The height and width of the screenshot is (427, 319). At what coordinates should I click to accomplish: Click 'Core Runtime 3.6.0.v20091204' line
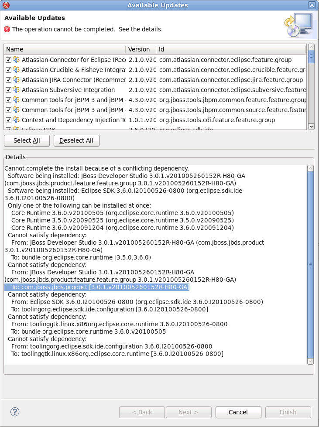[x=123, y=228]
